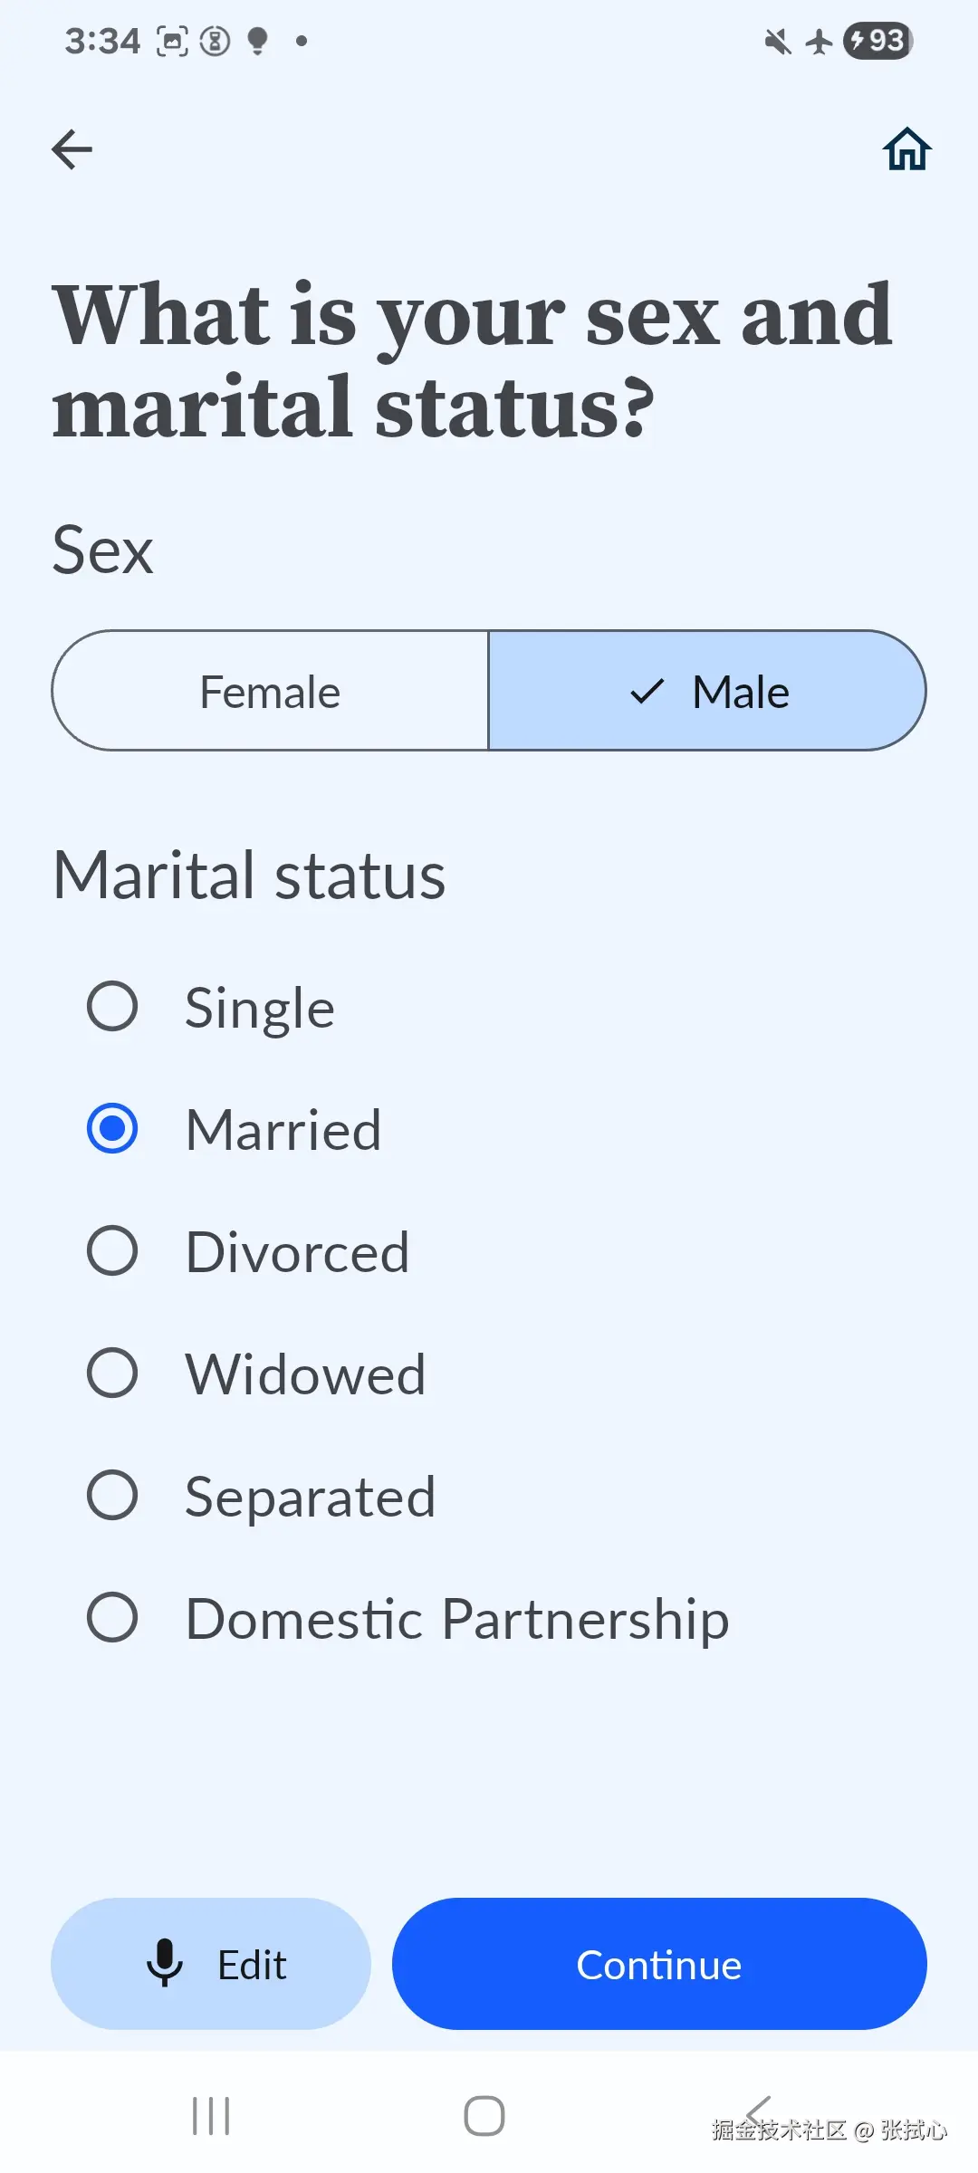
Task: Choose the Single radio option
Action: pyautogui.click(x=112, y=1007)
